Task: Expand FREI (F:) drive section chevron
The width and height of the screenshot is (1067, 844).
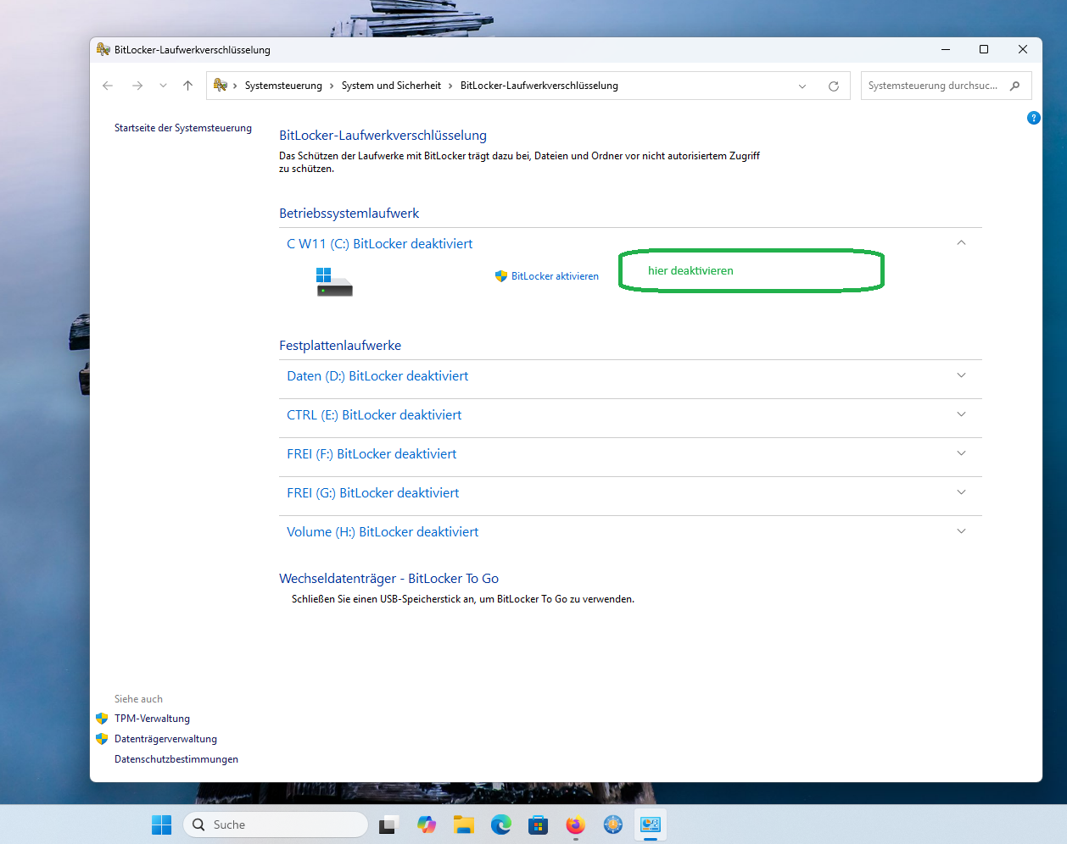Action: click(961, 453)
